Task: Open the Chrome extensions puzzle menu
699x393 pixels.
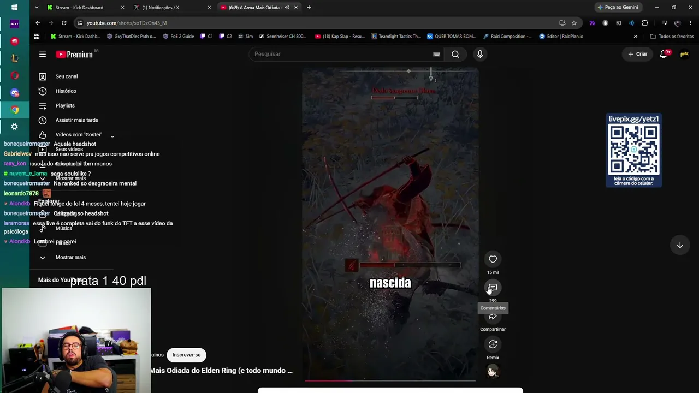Action: pyautogui.click(x=645, y=23)
